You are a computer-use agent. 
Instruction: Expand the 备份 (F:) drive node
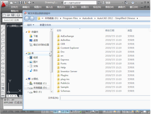28,92
